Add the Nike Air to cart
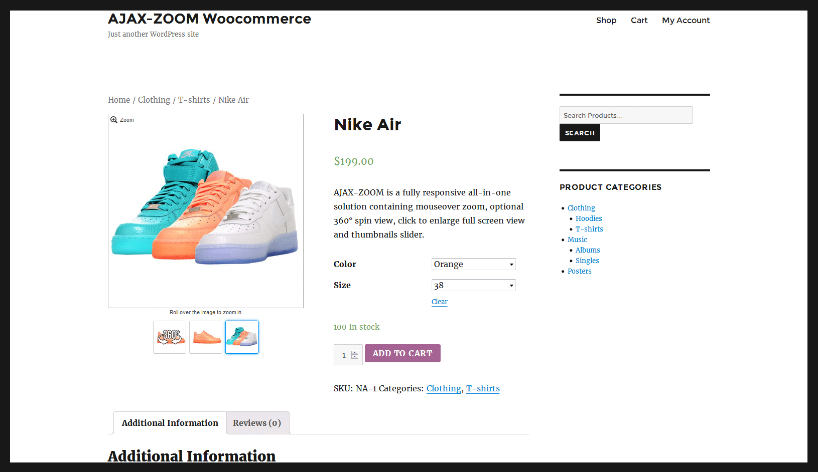Screen dimensions: 818x472 (x=402, y=353)
